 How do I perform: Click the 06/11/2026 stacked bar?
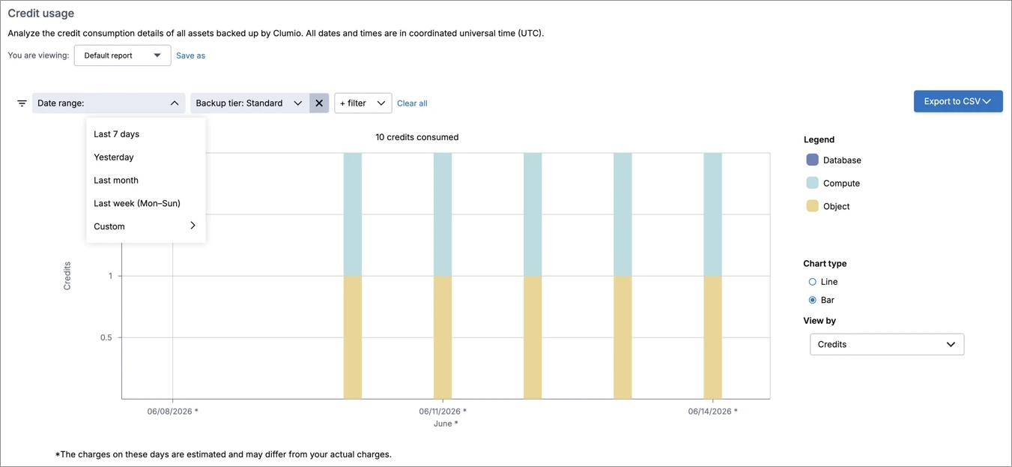(x=443, y=276)
